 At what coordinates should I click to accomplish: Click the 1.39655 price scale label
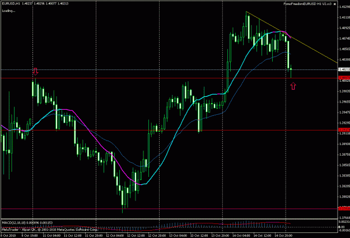tap(344, 101)
